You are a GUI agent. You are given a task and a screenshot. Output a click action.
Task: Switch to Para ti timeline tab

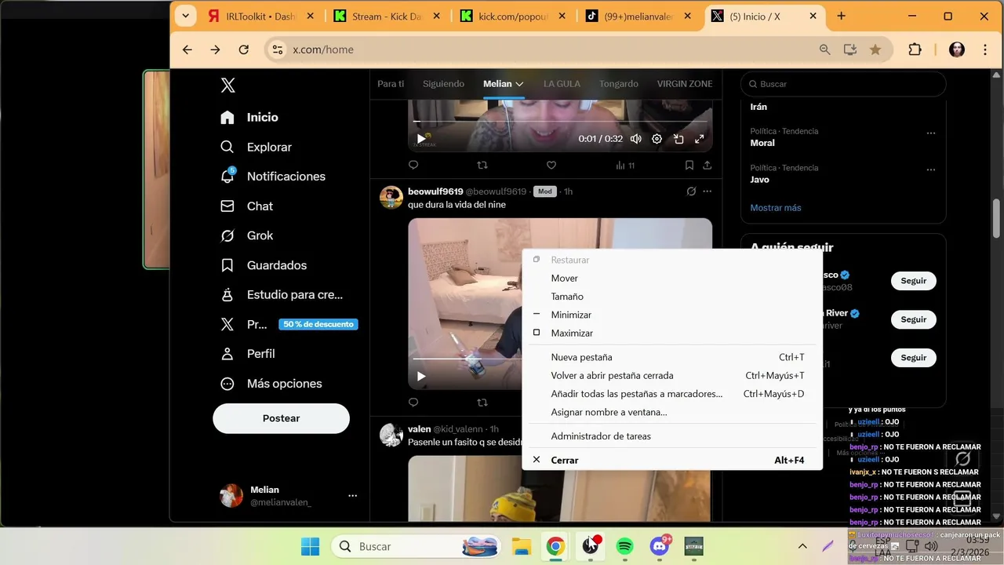click(x=391, y=84)
